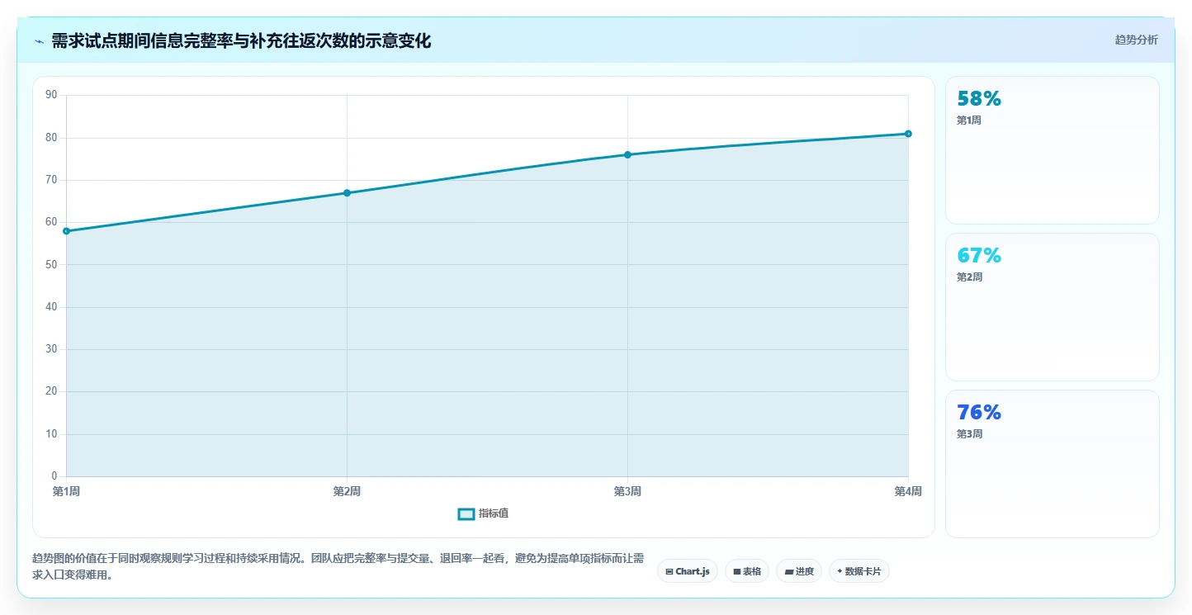Open the 76% 第3周 card
1192x615 pixels.
(1052, 464)
